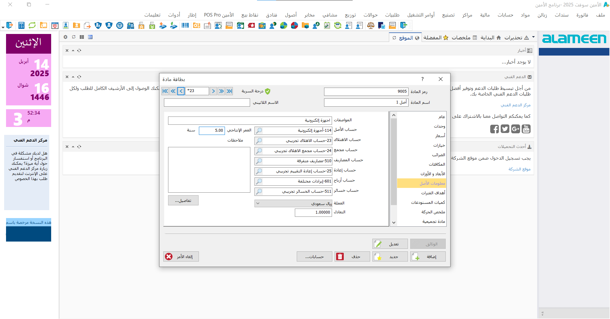Click the إلغاء الأمر cancel button
The width and height of the screenshot is (610, 319).
[181, 256]
